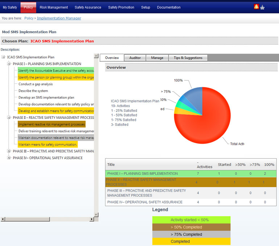Open the Safety Assurance menu

(x=88, y=7)
